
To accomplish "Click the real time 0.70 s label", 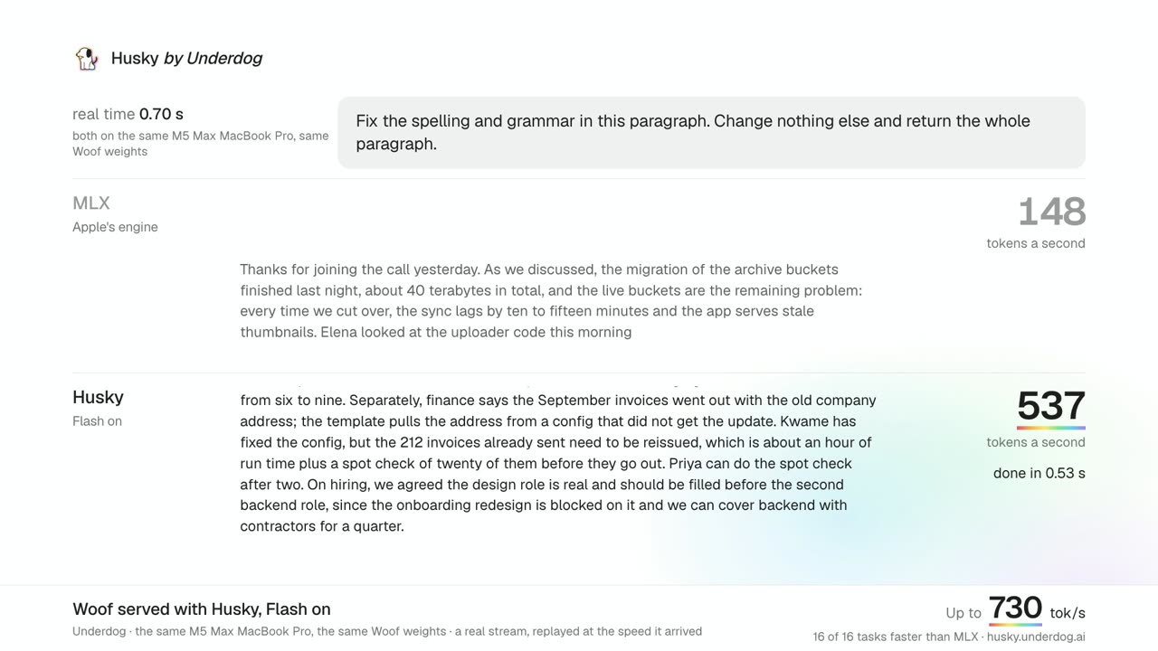I will 128,114.
